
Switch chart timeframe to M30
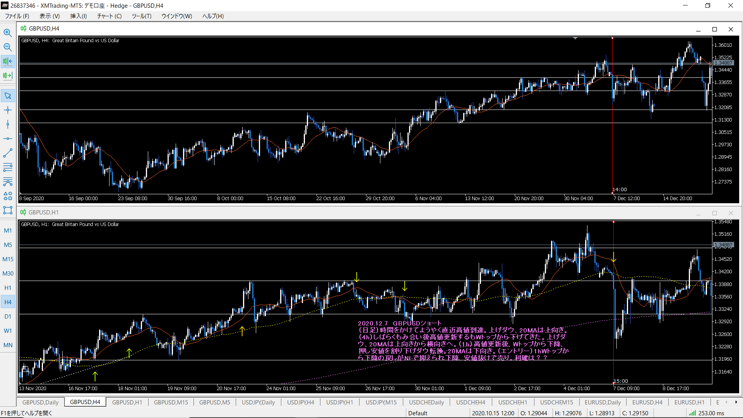[8, 273]
